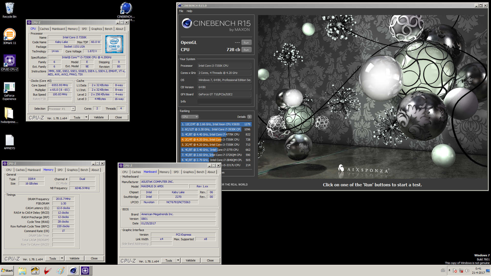491x276 pixels.
Task: Click the Info text field in Cinebench
Action: point(225,101)
